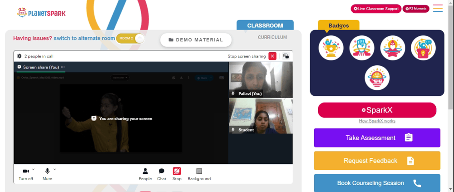Open PS Moments
The image size is (454, 192).
click(416, 9)
